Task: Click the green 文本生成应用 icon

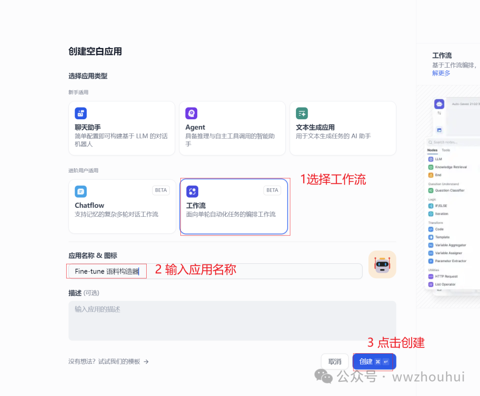Action: pos(301,113)
